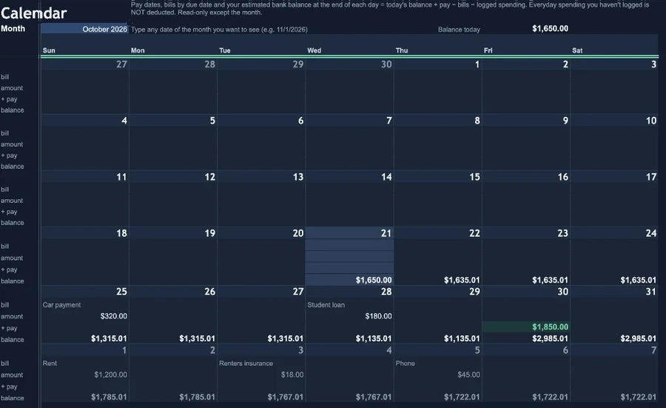666x408 pixels.
Task: Select the day 14 date cell
Action: point(349,177)
